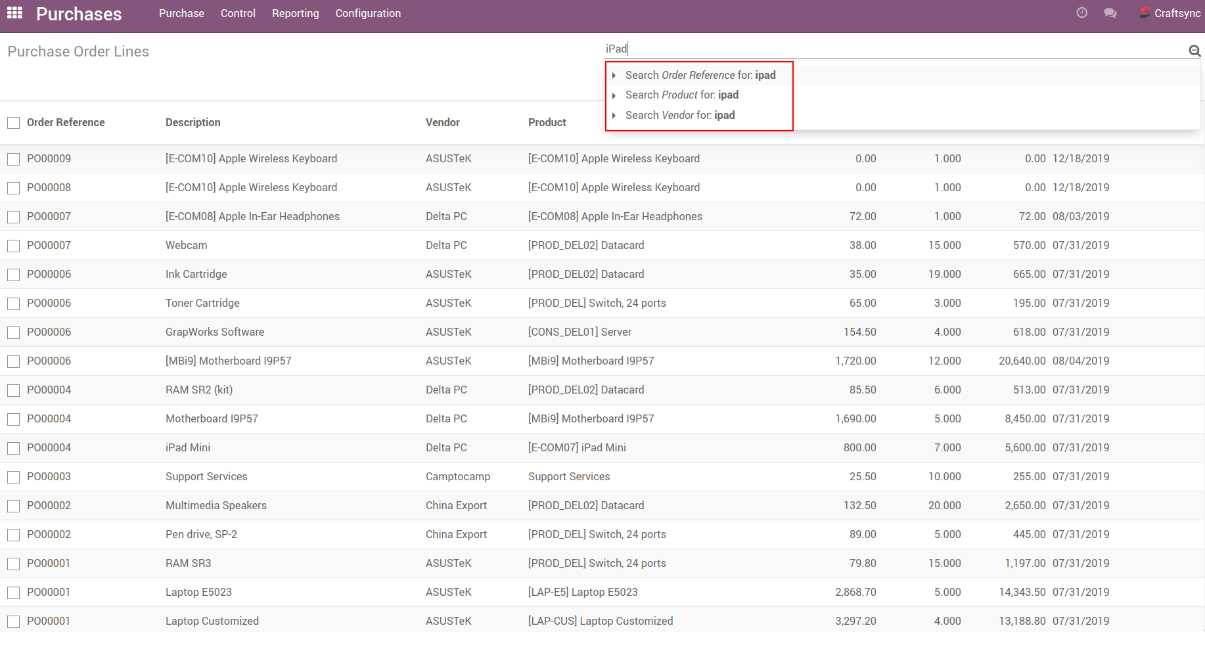Click the Craftsync user logo
The image size is (1205, 653).
click(x=1145, y=13)
